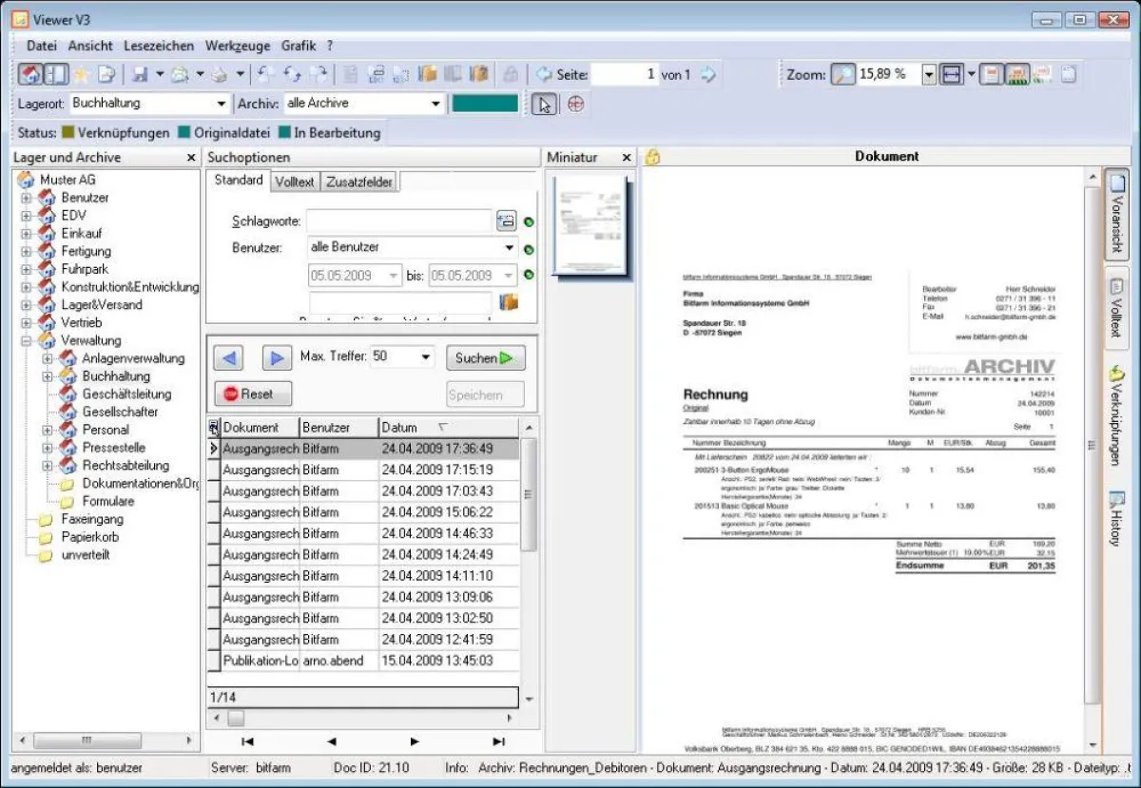
Task: Switch to the Volltext search tab
Action: pyautogui.click(x=295, y=182)
